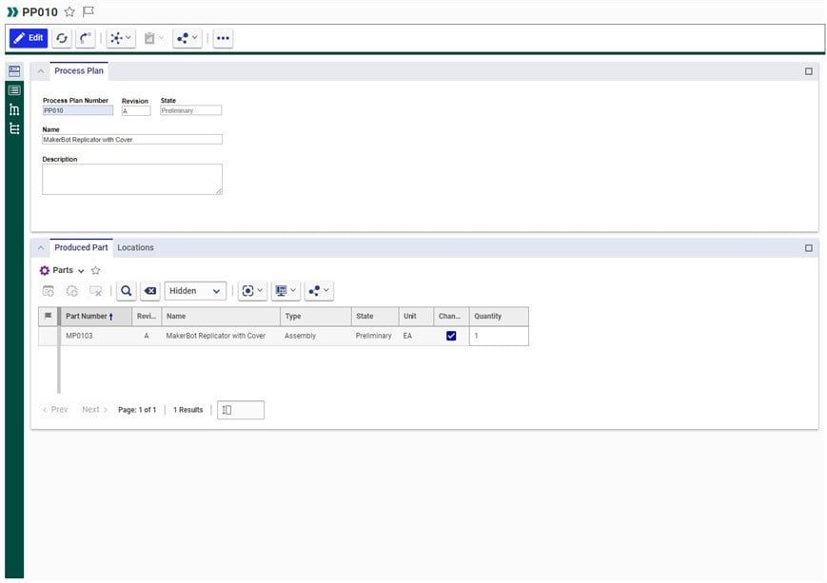Click the Revision field
Image resolution: width=827 pixels, height=583 pixels.
click(136, 110)
